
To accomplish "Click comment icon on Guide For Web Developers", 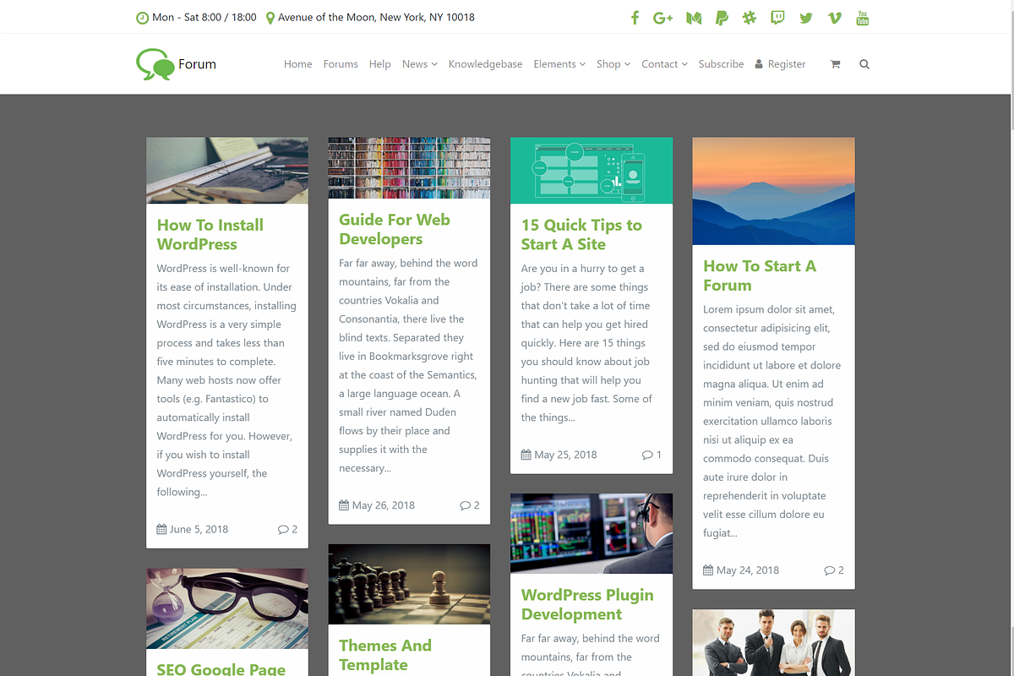I will tap(465, 505).
